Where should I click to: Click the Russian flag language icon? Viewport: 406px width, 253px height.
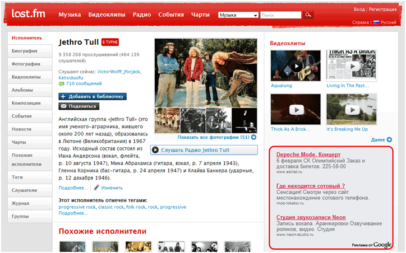(x=376, y=22)
